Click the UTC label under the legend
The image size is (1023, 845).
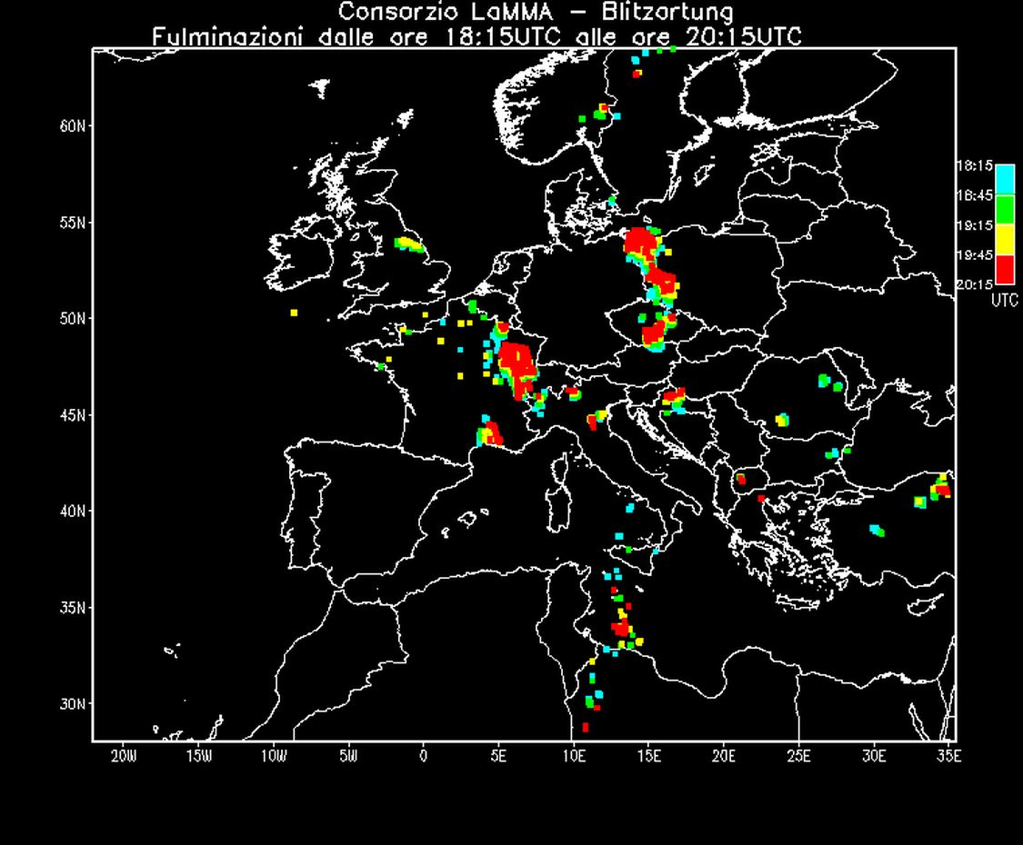click(x=1004, y=300)
